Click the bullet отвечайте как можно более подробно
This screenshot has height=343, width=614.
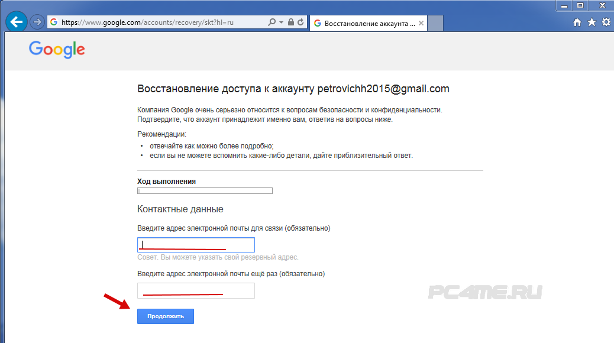click(x=211, y=146)
